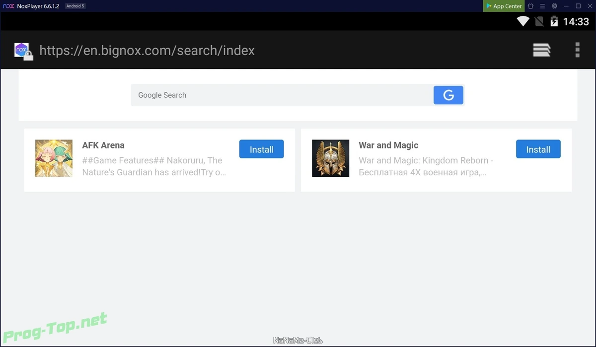The height and width of the screenshot is (347, 596).
Task: Click the AFK Arena title
Action: pos(103,145)
